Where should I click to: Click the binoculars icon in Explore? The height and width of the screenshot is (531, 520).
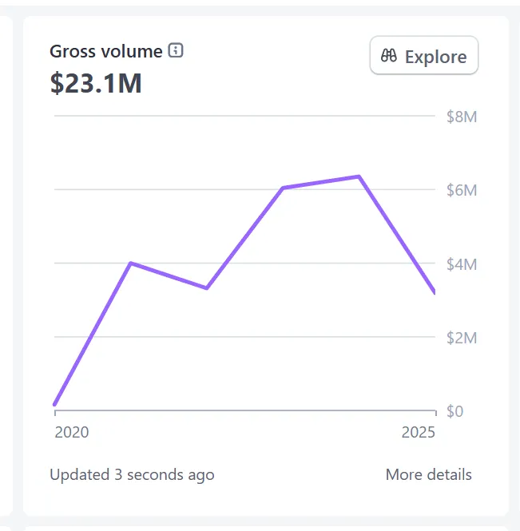pos(389,56)
